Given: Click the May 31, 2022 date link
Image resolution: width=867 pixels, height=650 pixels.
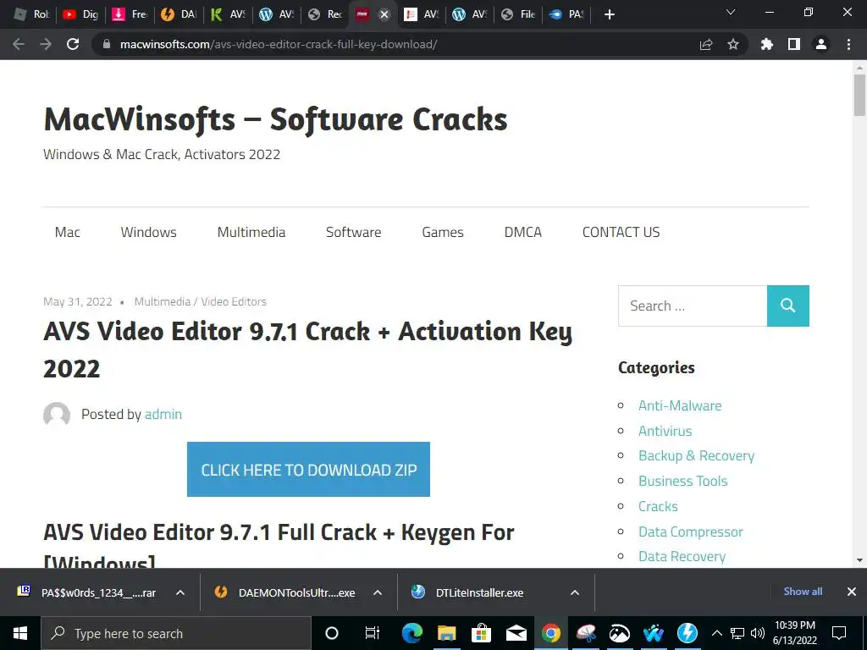Looking at the screenshot, I should 77,302.
